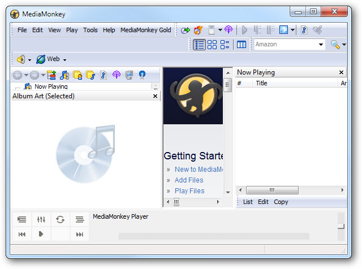Click the speaker icon in the toolbar

(21, 59)
